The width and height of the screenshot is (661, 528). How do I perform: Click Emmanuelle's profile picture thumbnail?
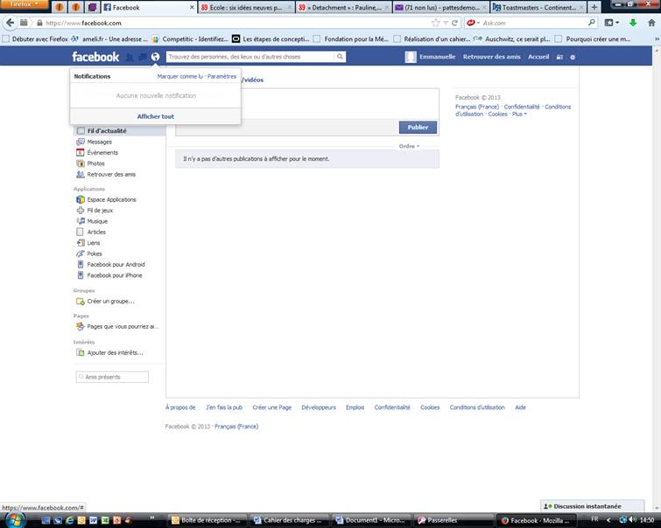pyautogui.click(x=411, y=57)
